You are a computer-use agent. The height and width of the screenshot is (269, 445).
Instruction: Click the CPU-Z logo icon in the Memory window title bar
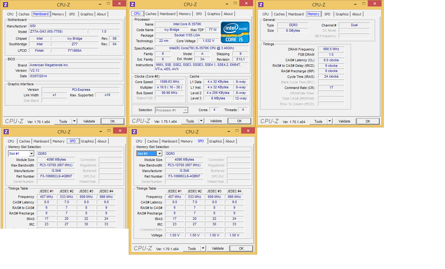(261, 5)
